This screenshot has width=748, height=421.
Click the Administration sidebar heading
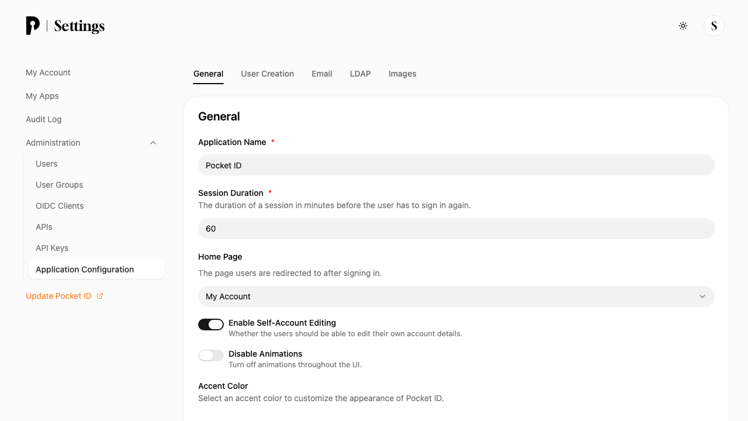coord(53,143)
